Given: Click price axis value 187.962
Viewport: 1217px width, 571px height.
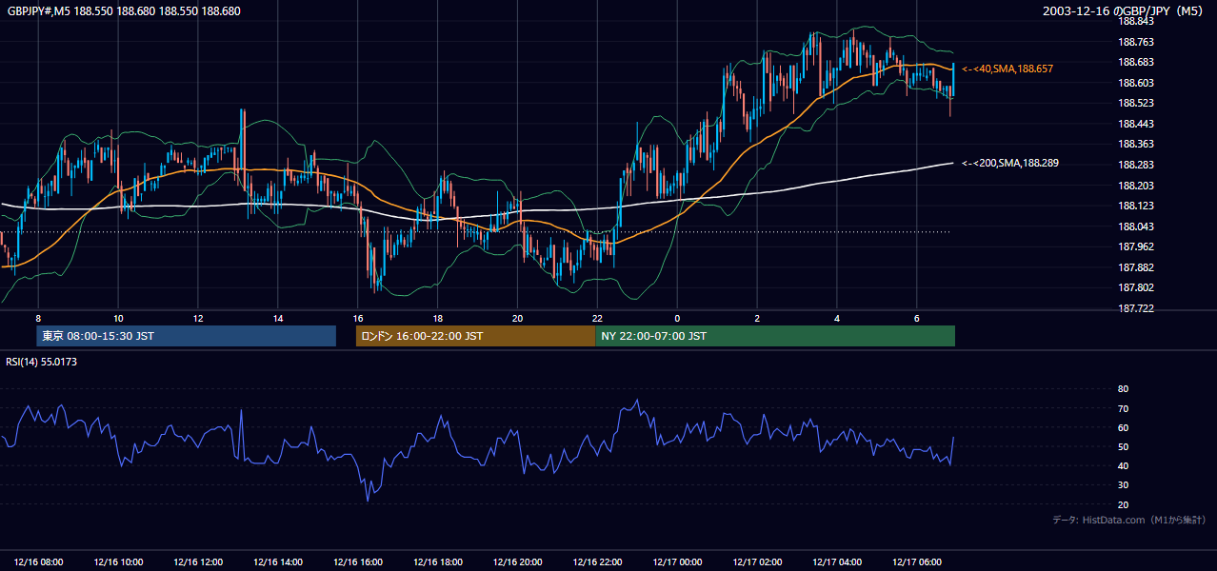Looking at the screenshot, I should point(1135,246).
